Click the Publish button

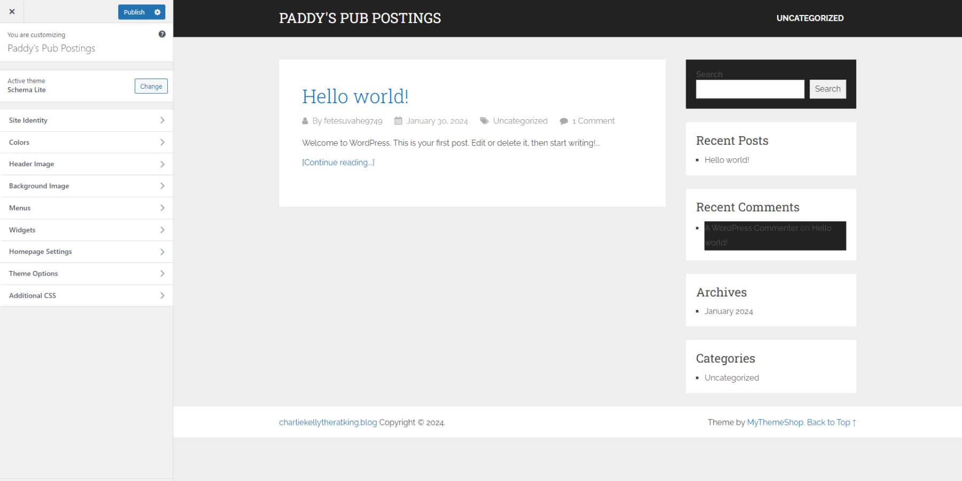click(x=134, y=12)
